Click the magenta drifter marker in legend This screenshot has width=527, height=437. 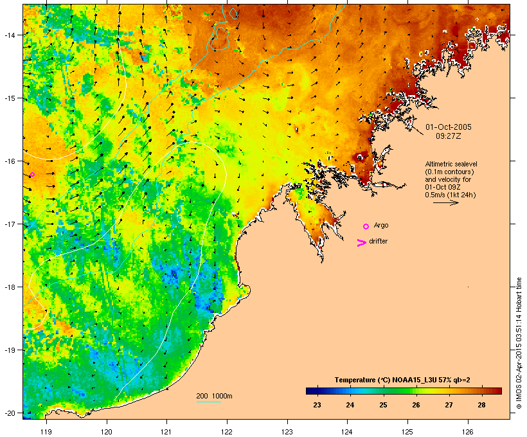(x=362, y=243)
